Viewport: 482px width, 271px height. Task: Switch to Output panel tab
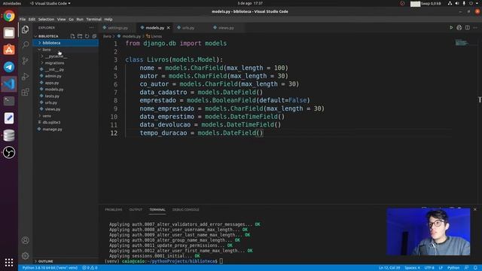[x=136, y=209]
